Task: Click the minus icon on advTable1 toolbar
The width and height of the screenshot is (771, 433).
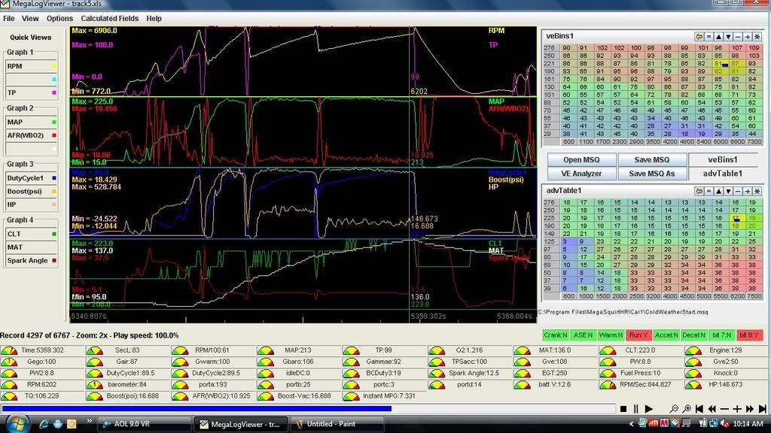Action: tap(738, 191)
